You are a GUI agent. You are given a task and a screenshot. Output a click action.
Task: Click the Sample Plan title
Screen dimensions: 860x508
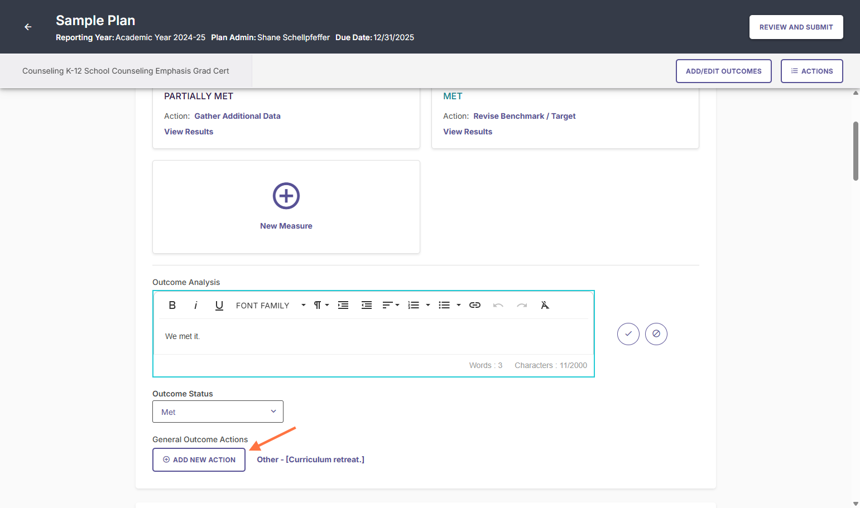95,21
